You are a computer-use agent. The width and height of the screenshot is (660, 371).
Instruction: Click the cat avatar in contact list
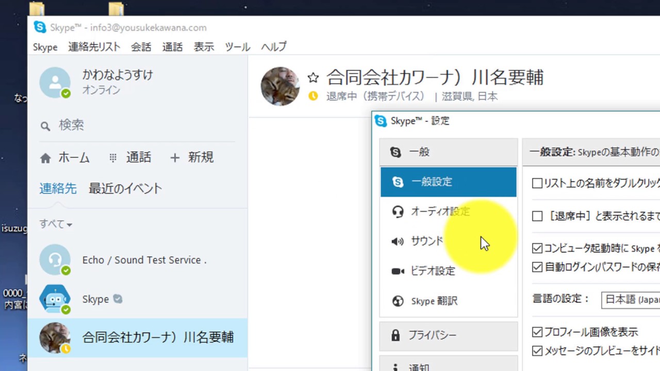point(55,338)
